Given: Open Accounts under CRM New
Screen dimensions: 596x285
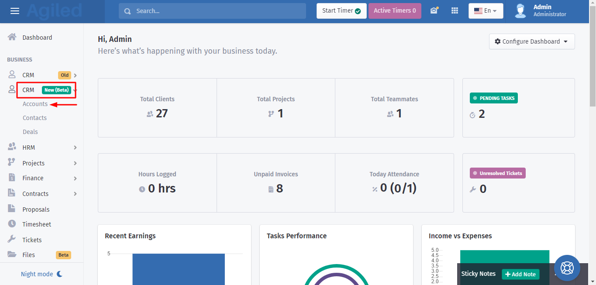Looking at the screenshot, I should [35, 104].
